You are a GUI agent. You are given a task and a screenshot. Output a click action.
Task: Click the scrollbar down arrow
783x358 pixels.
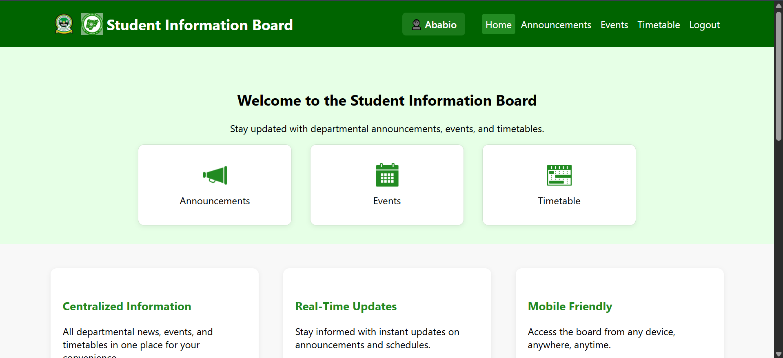[x=779, y=354]
